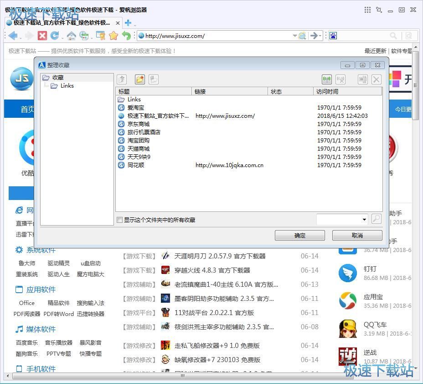Sort by 链接 column header
The image size is (423, 384).
[x=230, y=91]
